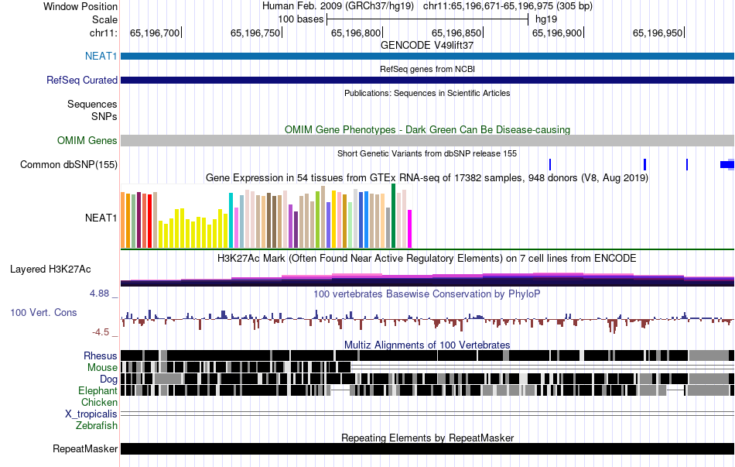Click the leftmost Common dbSNP variant marker
Screen dimensions: 735x467
pos(550,164)
